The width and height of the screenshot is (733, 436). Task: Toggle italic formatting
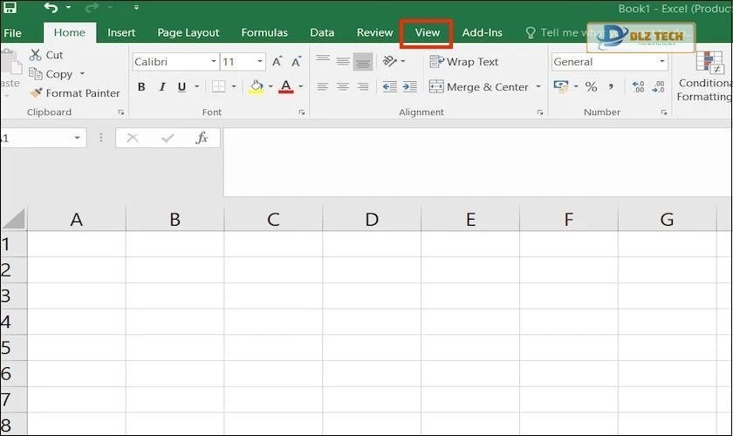coord(162,87)
